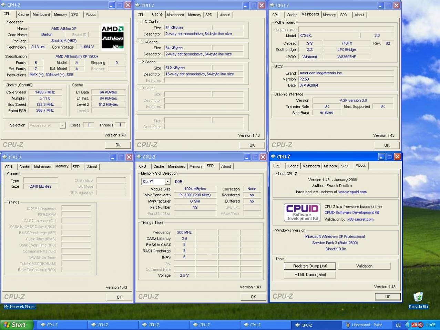Click OK in the SPD window
Screen dimensions: 440x330
click(x=253, y=297)
